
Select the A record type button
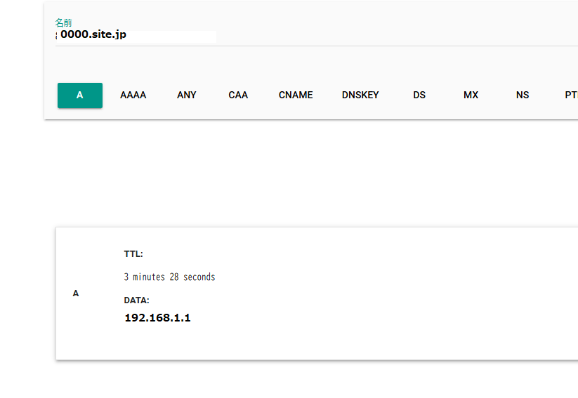pyautogui.click(x=80, y=95)
